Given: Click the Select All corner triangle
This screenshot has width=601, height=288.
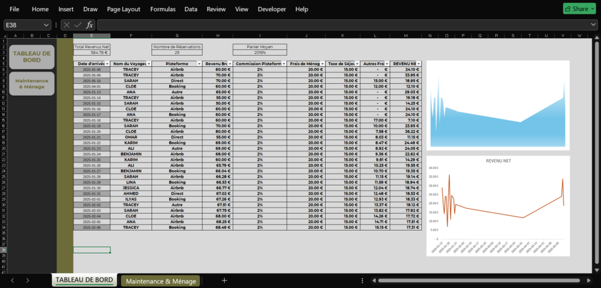Looking at the screenshot, I should pos(5,36).
